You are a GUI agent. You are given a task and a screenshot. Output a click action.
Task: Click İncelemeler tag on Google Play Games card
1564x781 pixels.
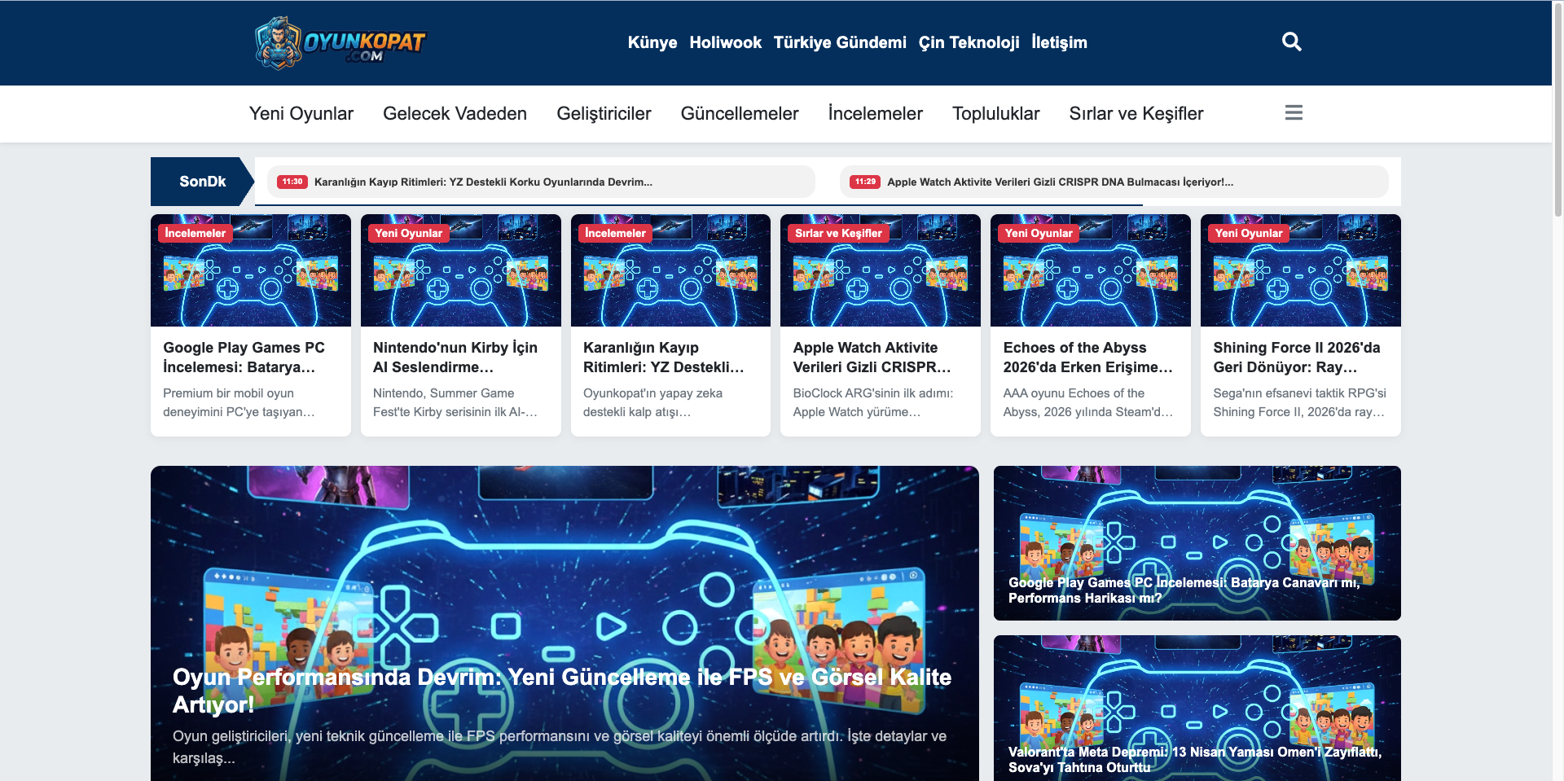click(x=195, y=233)
